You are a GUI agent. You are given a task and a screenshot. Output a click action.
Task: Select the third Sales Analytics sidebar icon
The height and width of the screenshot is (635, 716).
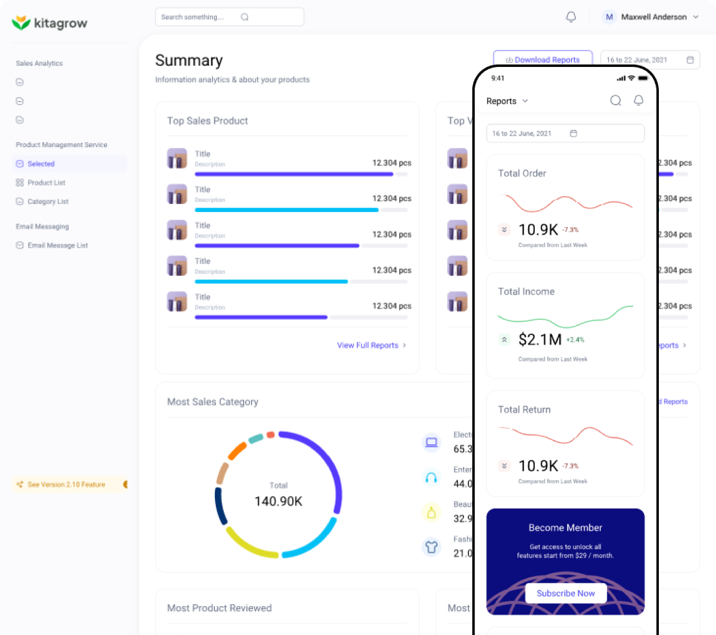pyautogui.click(x=20, y=120)
